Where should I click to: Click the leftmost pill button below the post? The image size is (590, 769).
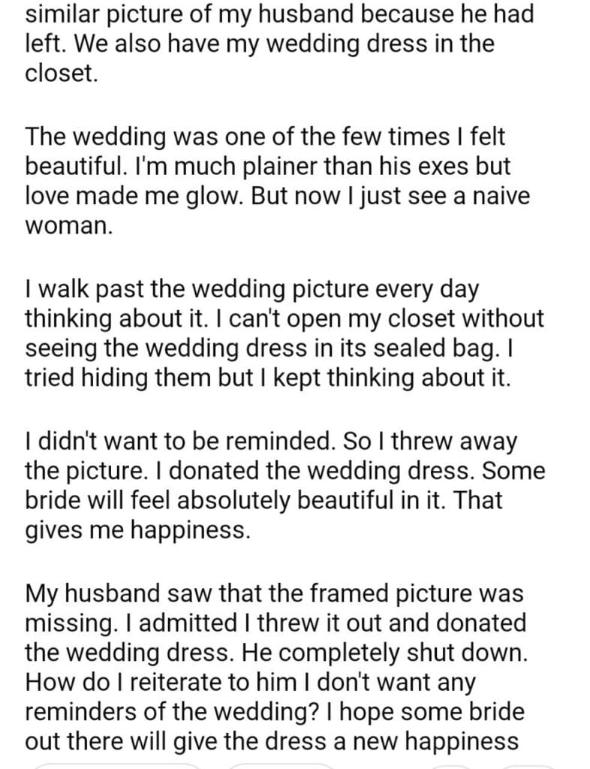pyautogui.click(x=120, y=764)
